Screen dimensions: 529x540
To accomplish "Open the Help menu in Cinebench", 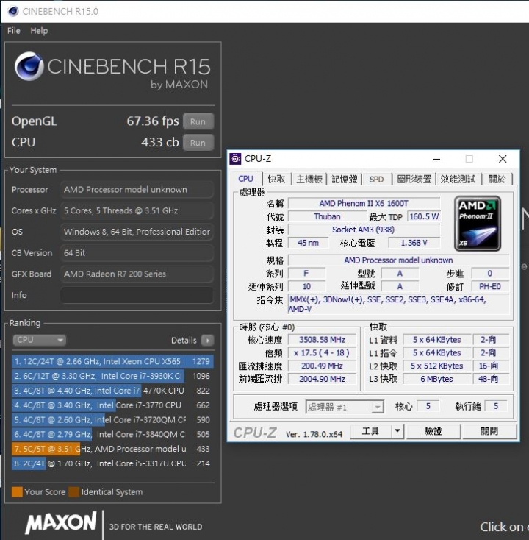I will tap(39, 31).
